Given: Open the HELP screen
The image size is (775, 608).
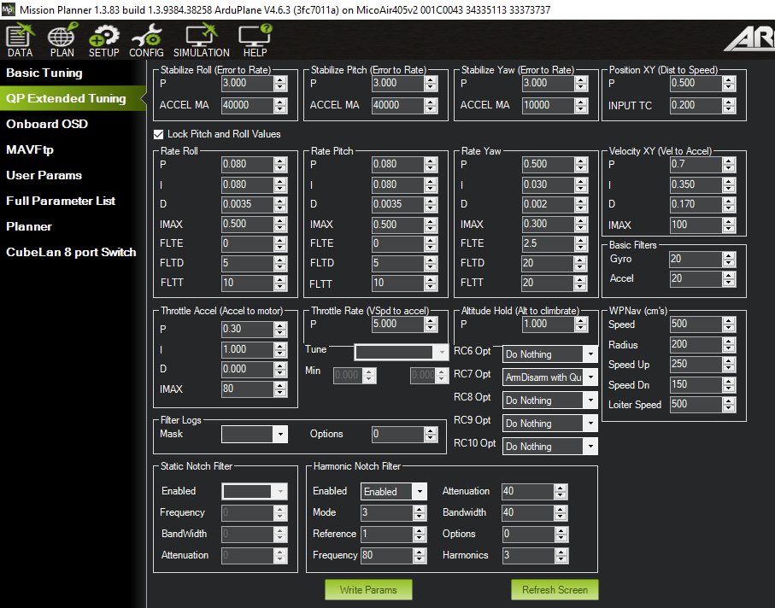Looking at the screenshot, I should [255, 41].
